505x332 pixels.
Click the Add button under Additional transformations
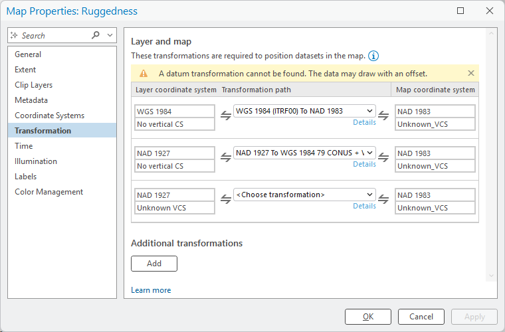(154, 264)
